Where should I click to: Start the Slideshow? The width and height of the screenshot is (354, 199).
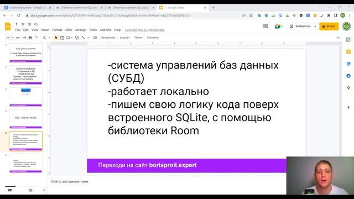point(300,27)
